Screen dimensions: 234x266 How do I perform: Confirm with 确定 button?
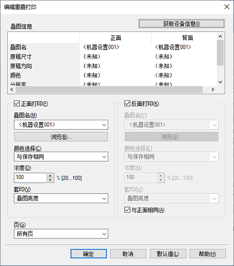pos(88,254)
